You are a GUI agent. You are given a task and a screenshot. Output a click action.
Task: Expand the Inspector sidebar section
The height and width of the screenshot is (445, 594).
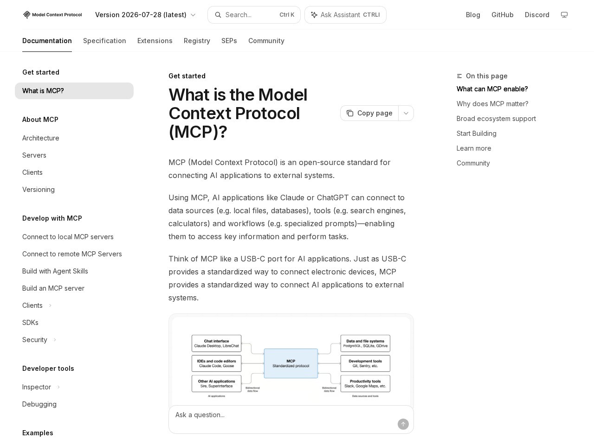pyautogui.click(x=58, y=387)
